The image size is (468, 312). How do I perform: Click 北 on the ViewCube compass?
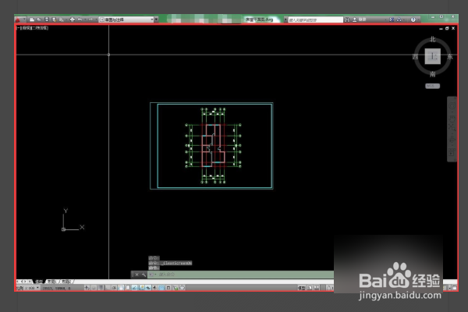pyautogui.click(x=432, y=39)
